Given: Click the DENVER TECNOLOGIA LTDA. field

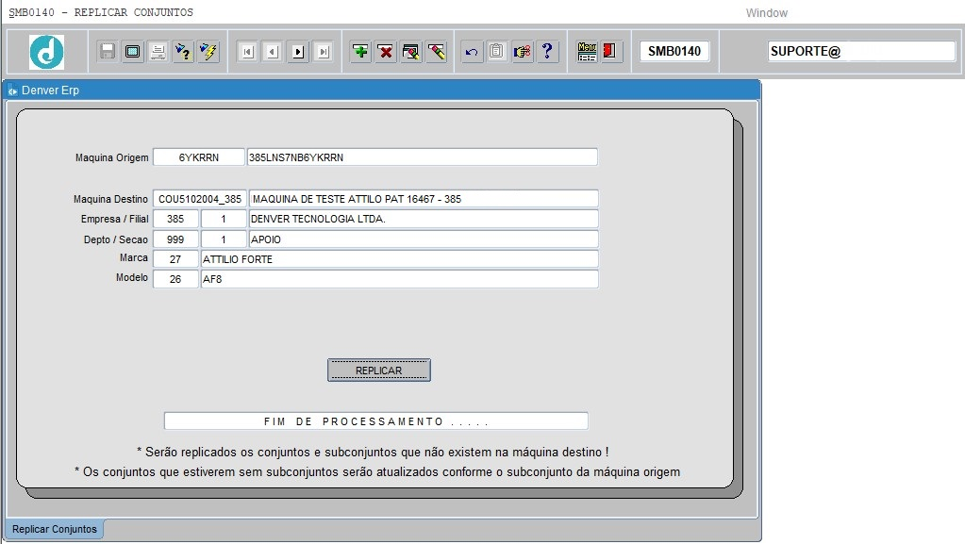Looking at the screenshot, I should point(424,219).
